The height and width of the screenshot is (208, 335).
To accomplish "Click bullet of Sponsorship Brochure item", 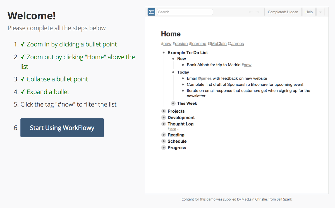I will (x=183, y=85).
